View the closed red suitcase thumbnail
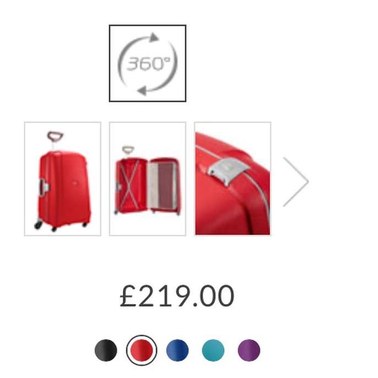The height and width of the screenshot is (378, 378). tap(63, 179)
